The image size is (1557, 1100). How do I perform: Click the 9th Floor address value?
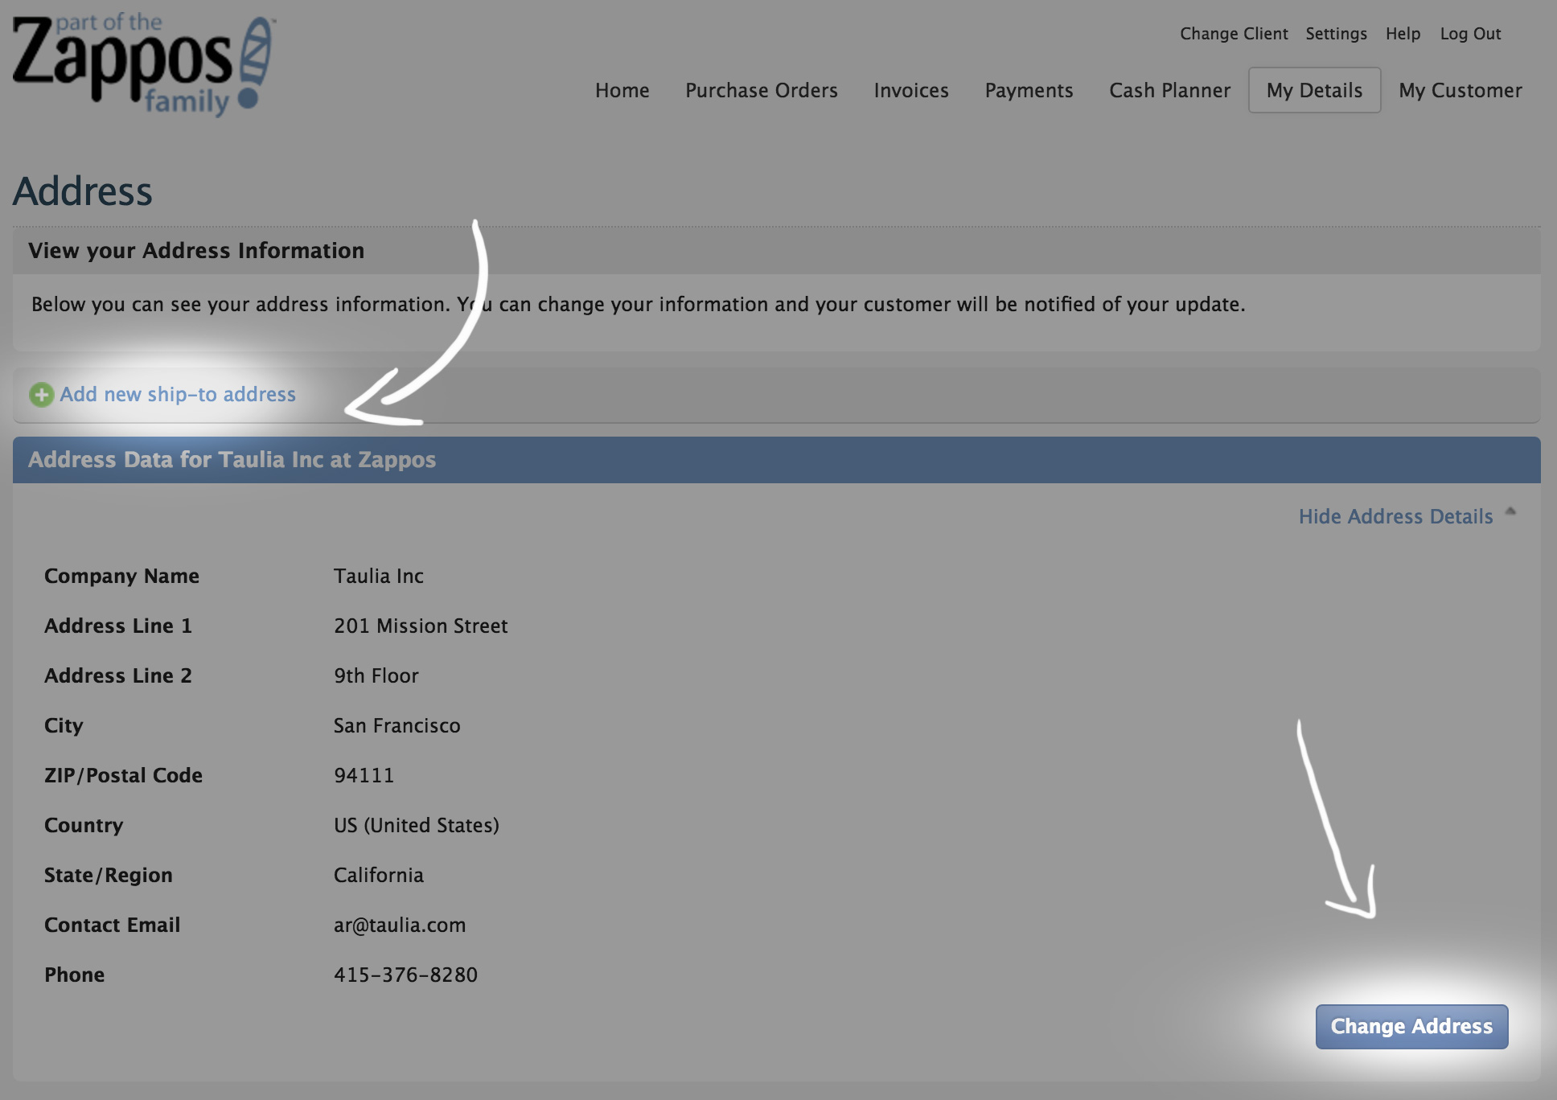tap(376, 675)
